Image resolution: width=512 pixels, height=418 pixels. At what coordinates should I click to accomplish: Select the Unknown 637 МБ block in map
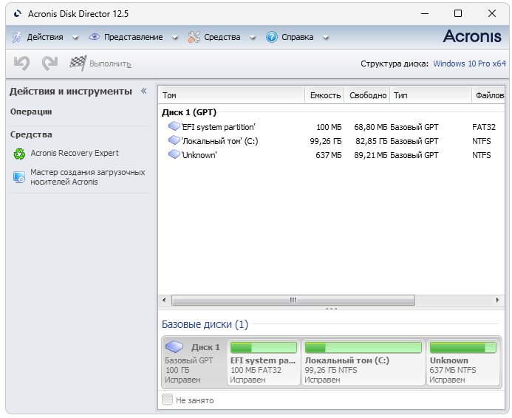463,363
